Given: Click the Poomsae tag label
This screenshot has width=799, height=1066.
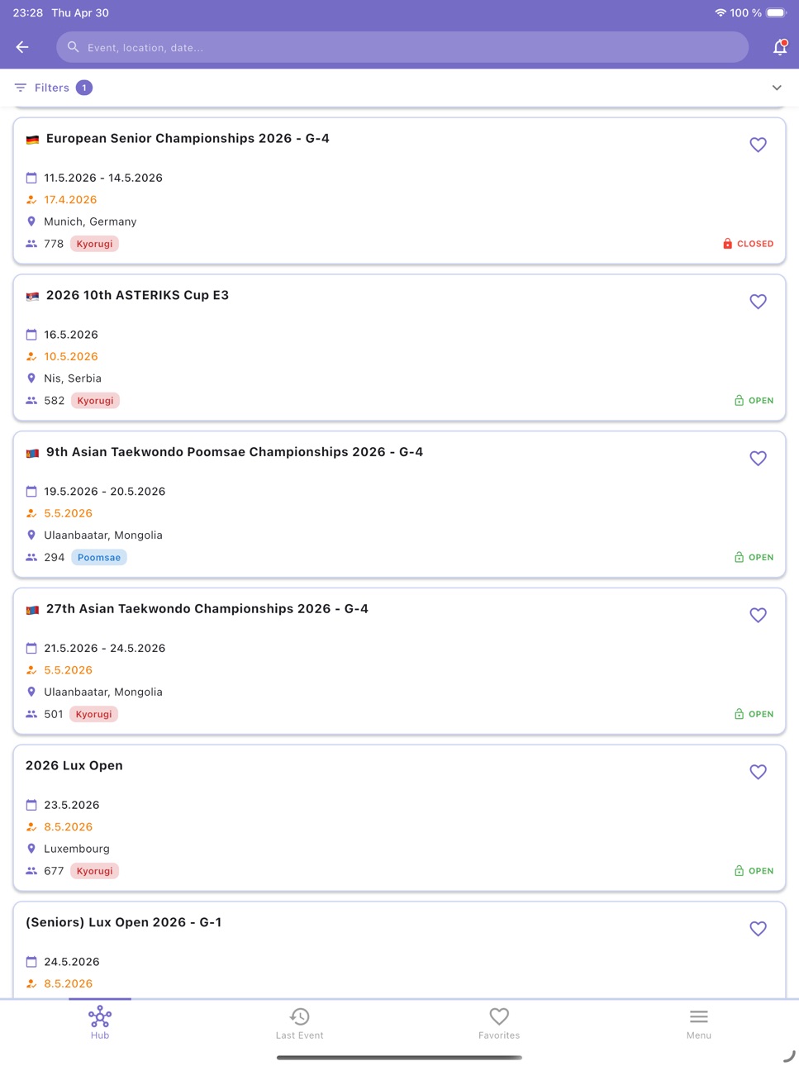Looking at the screenshot, I should [x=99, y=558].
